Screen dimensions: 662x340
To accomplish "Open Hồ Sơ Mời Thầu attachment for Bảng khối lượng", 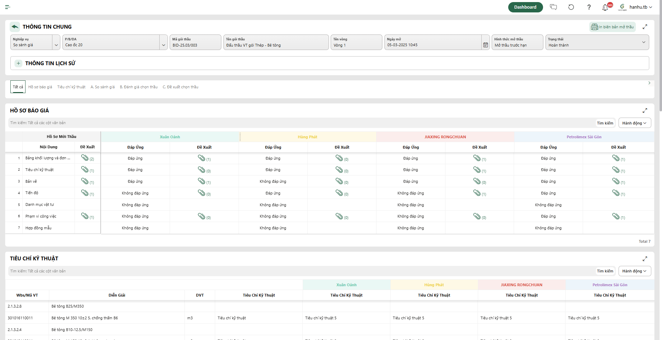I will pyautogui.click(x=85, y=158).
